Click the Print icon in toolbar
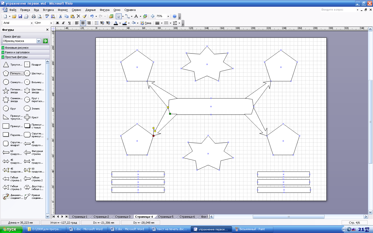Image resolution: width=373 pixels, height=233 pixels. click(x=34, y=16)
